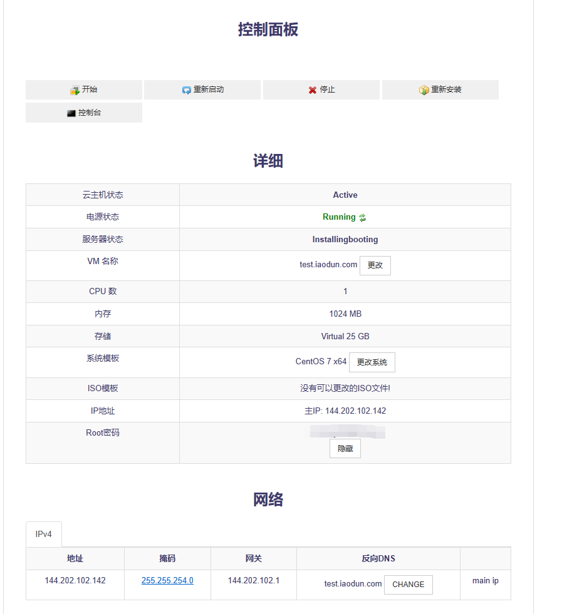
Task: Click CHANGE button for reverse DNS
Action: click(x=408, y=585)
